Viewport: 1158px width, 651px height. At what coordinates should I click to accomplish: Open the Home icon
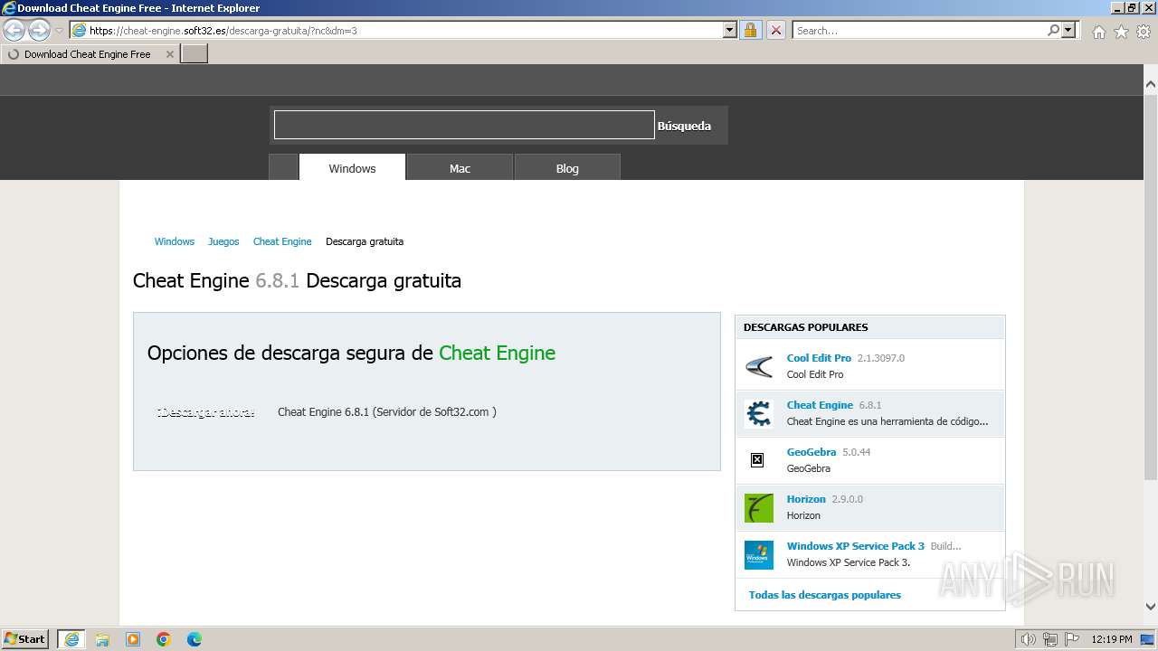click(1098, 32)
